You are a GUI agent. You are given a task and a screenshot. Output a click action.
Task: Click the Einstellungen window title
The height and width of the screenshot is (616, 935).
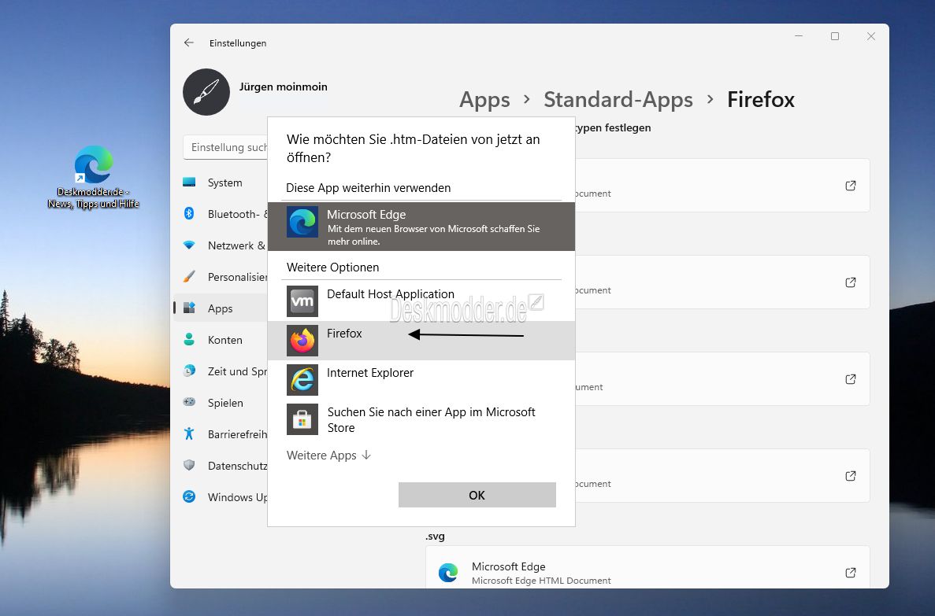point(238,43)
